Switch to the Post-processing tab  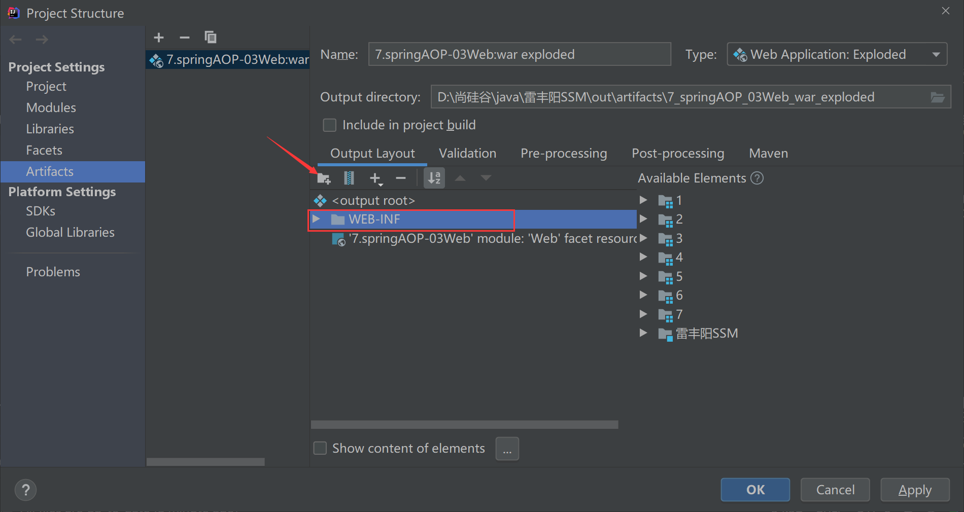pyautogui.click(x=678, y=153)
